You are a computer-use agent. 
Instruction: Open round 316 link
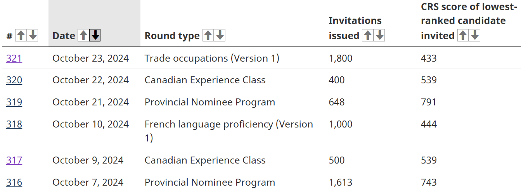tap(14, 183)
